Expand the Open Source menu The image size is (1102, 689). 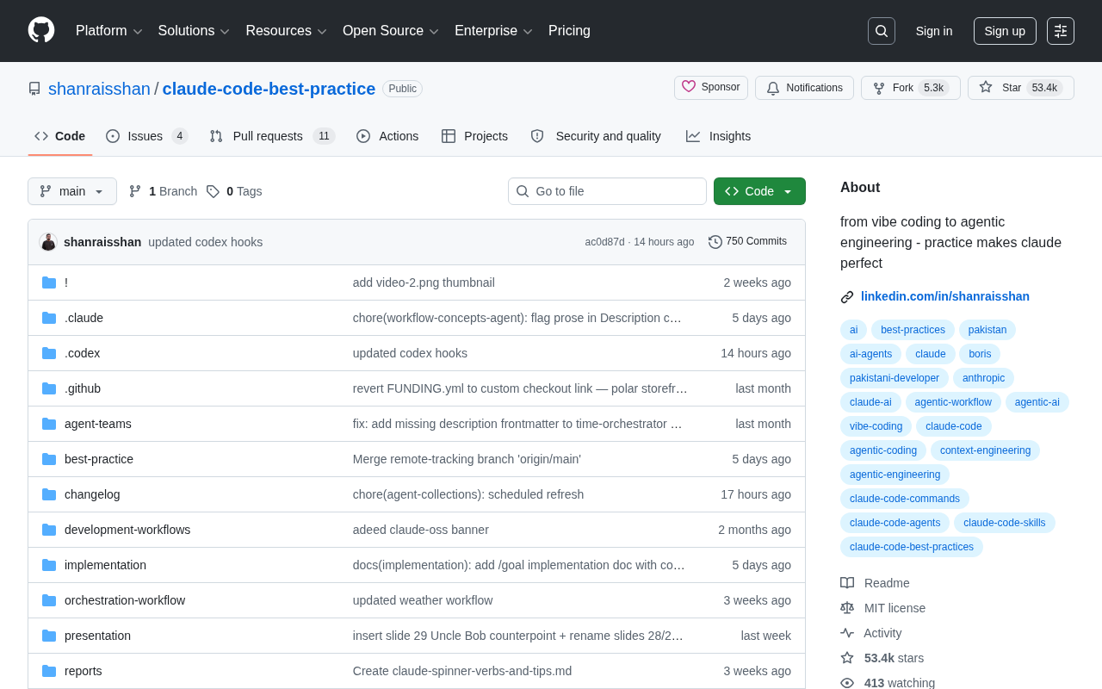point(391,31)
